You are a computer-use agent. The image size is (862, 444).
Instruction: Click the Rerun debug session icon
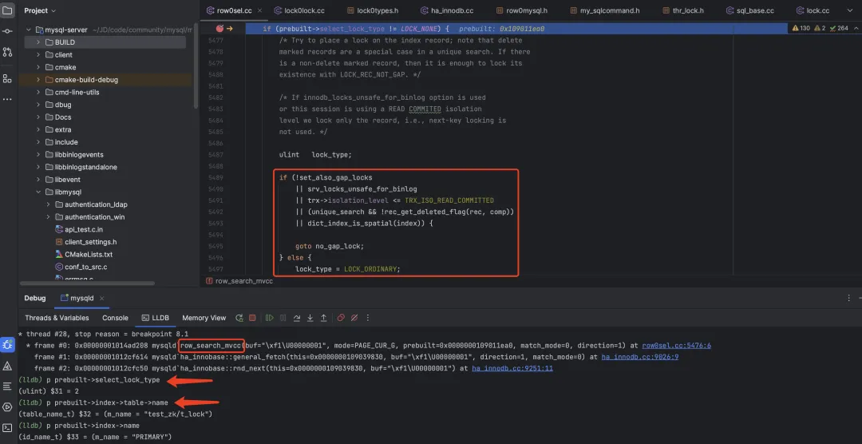pyautogui.click(x=237, y=318)
